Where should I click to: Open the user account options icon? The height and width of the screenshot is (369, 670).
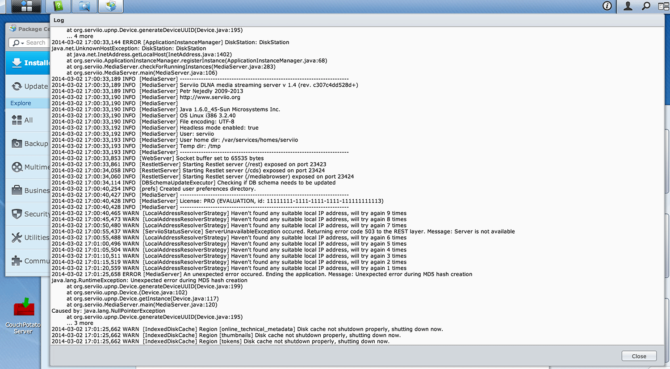click(x=628, y=6)
